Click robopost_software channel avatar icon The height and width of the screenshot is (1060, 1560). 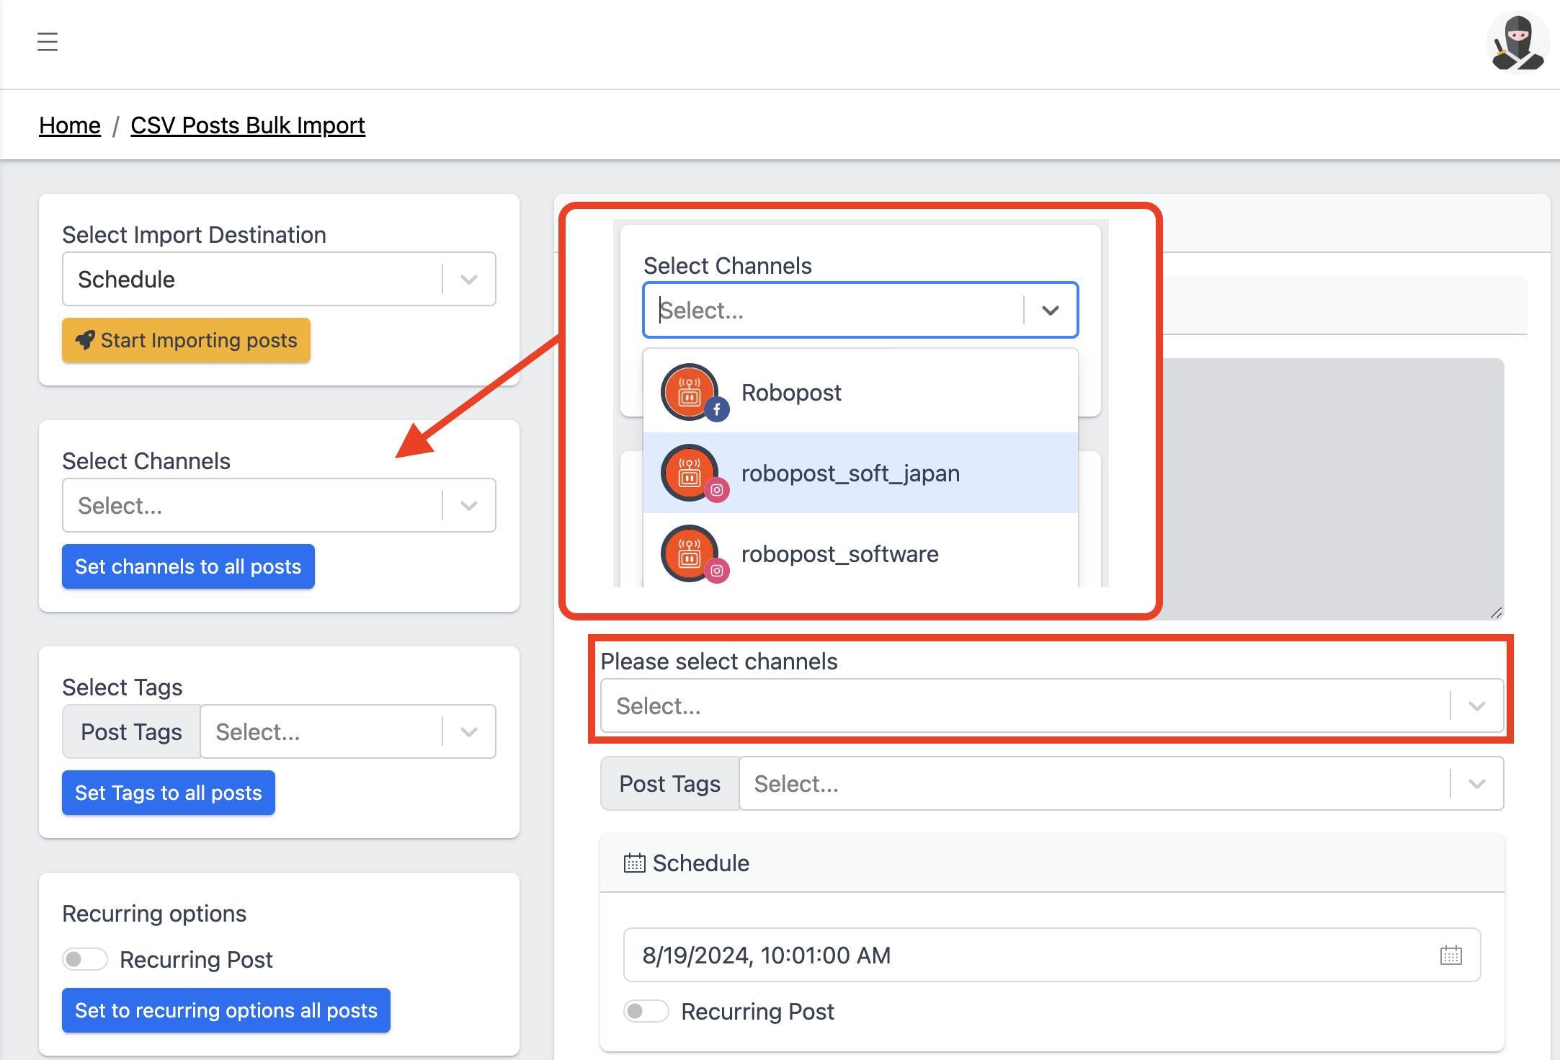[x=690, y=553]
